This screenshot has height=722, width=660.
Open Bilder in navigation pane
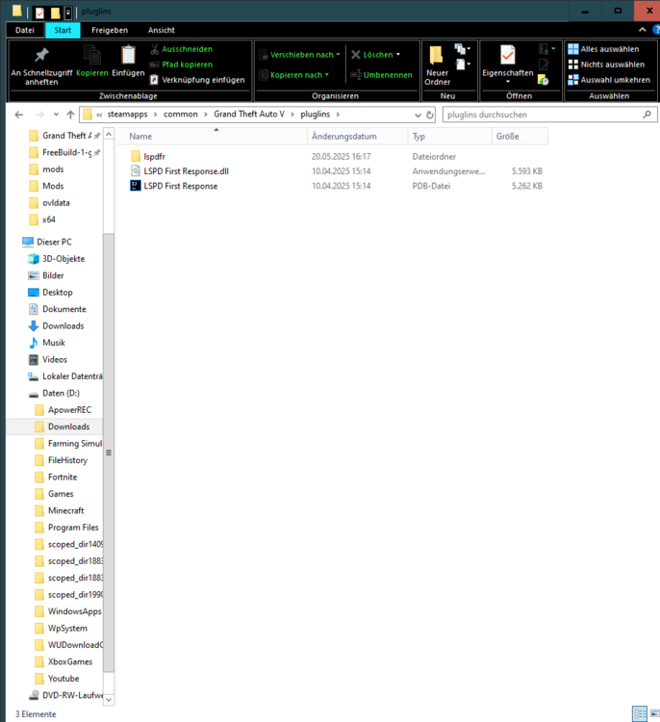[x=53, y=276]
